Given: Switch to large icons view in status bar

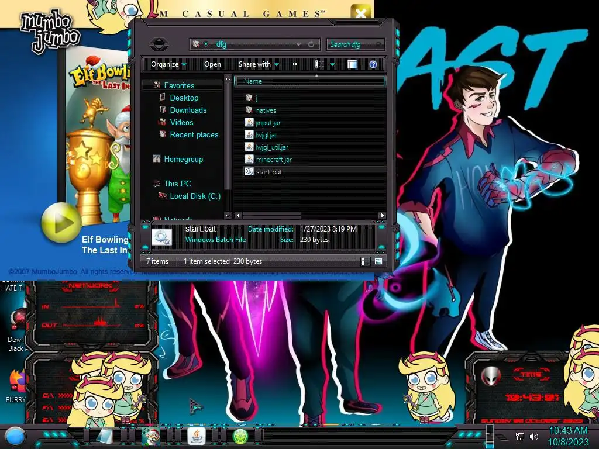Looking at the screenshot, I should tap(378, 261).
